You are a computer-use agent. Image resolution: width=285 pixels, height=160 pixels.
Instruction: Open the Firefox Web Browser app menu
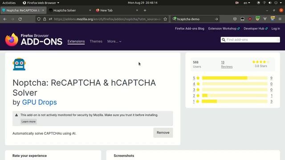tap(41, 3)
